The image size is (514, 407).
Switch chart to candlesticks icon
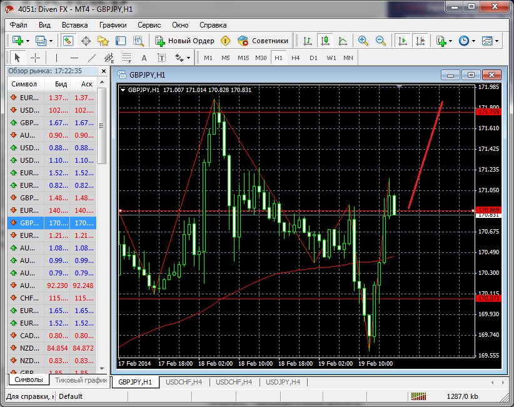point(325,41)
